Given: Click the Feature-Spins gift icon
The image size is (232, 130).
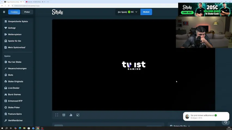Looking at the screenshot, I should (x=6, y=114).
